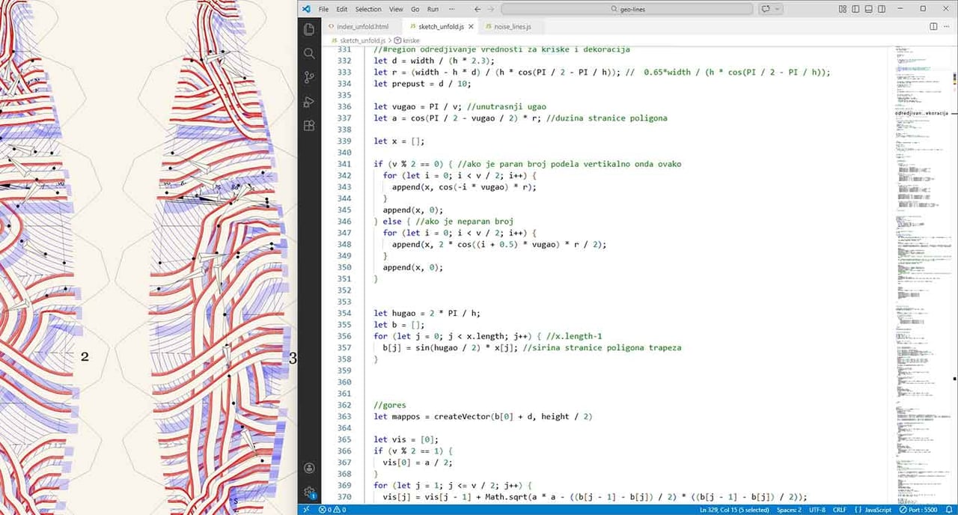Click 'let x = [];' code line

(x=399, y=141)
